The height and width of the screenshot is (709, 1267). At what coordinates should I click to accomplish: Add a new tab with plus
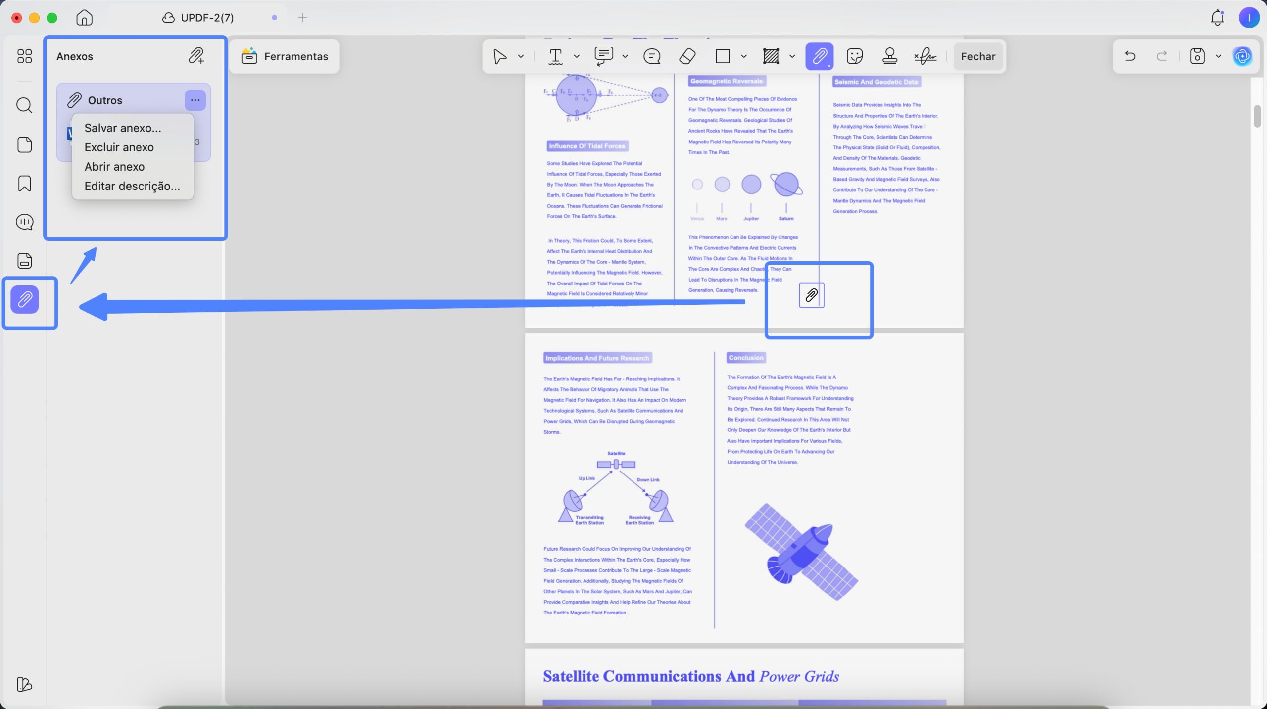click(x=303, y=18)
